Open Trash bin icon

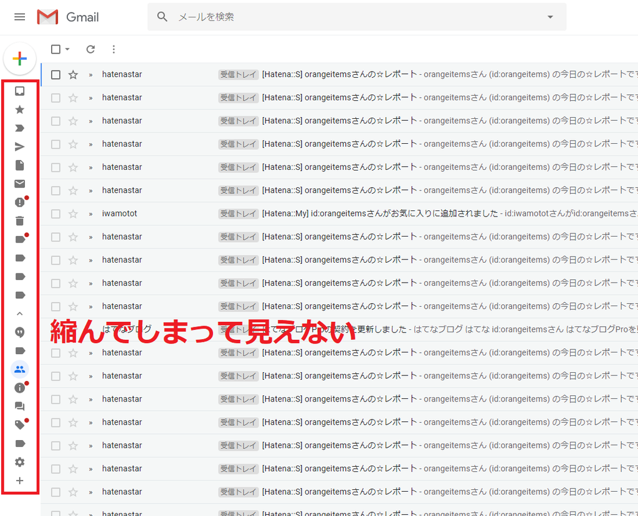pyautogui.click(x=19, y=221)
